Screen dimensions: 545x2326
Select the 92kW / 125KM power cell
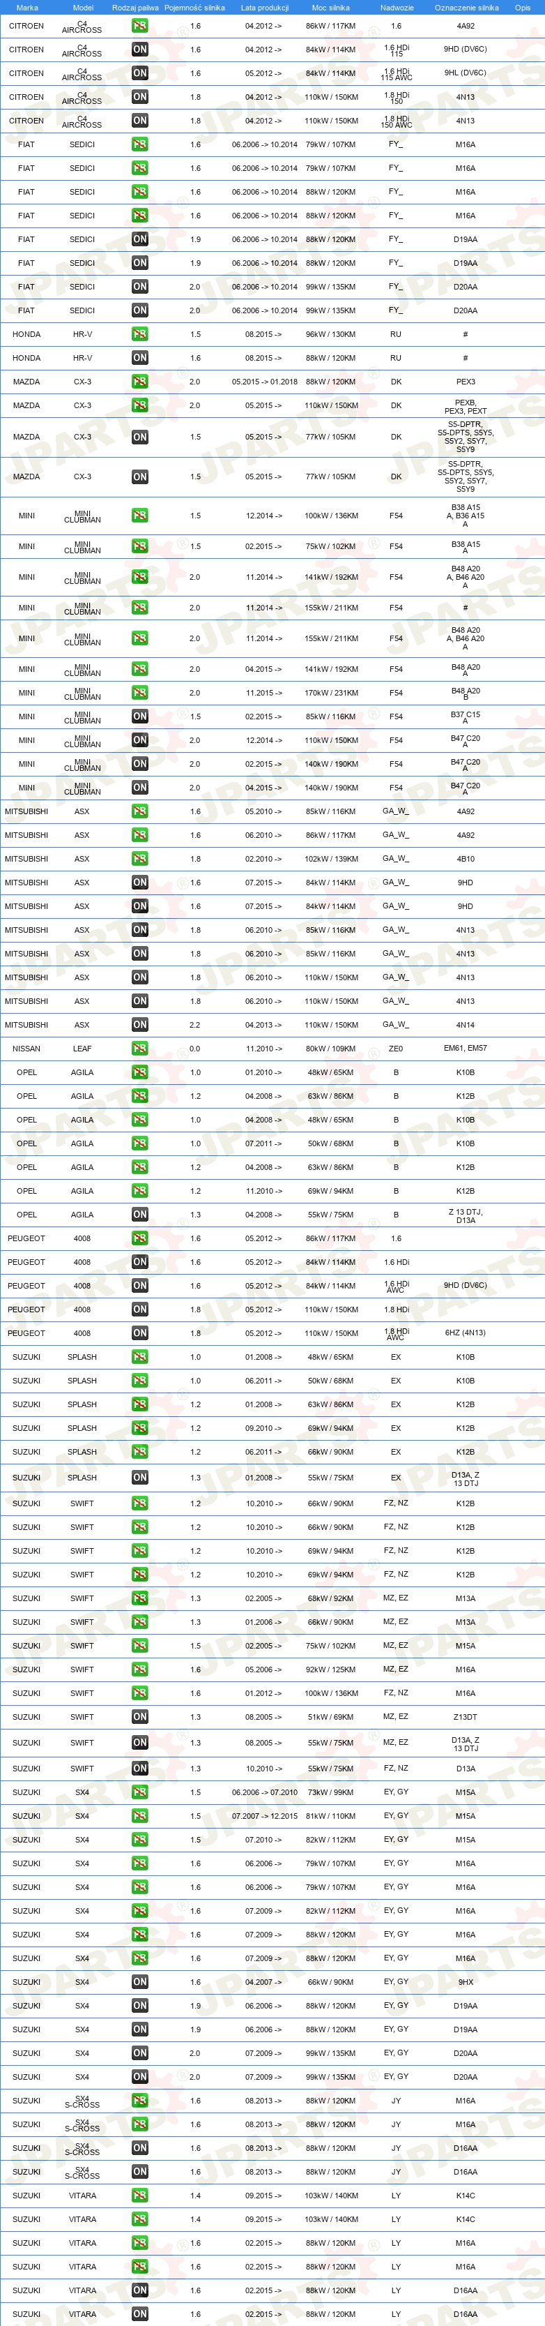pos(331,1670)
